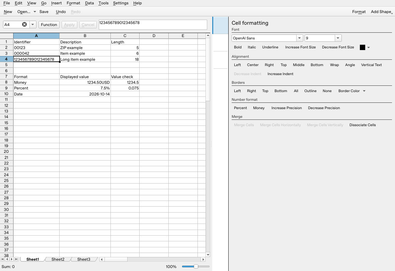The height and width of the screenshot is (271, 395).
Task: Click the vertical scrollbar down arrow
Action: tap(208, 255)
